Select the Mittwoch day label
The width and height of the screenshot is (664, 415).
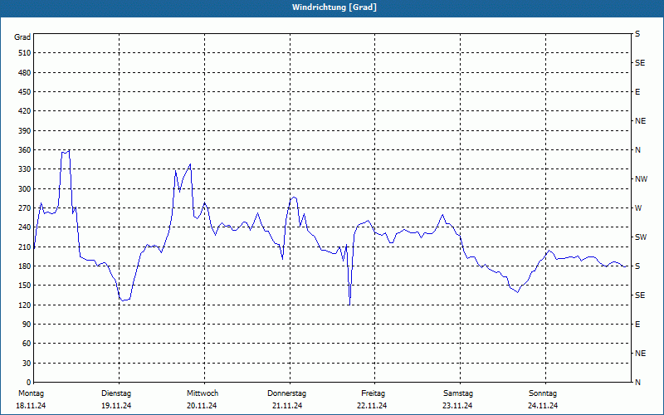(203, 393)
